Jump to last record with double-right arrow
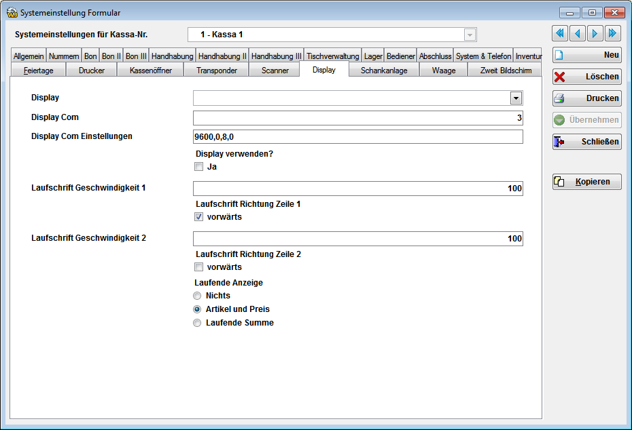Viewport: 632px width, 430px height. tap(613, 33)
